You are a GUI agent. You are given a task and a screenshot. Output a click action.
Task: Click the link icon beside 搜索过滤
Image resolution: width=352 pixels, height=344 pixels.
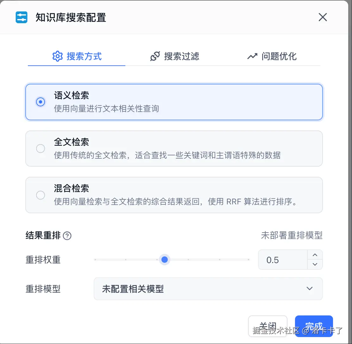(x=155, y=56)
